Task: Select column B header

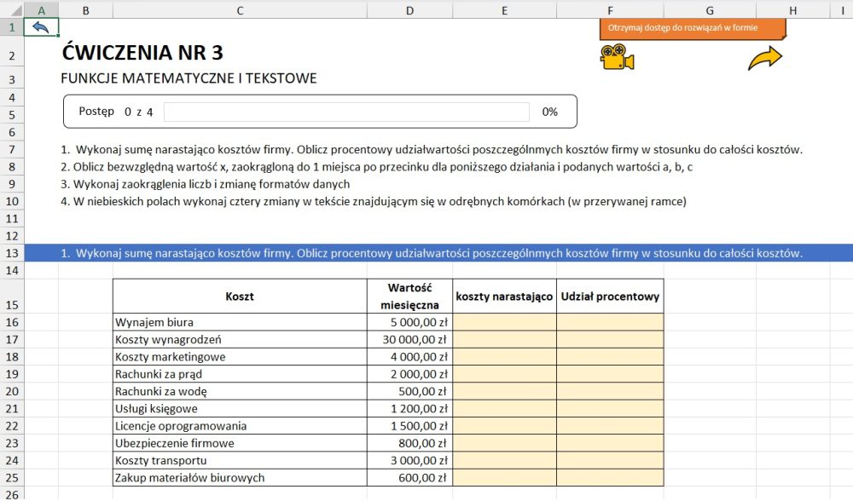Action: 85,9
